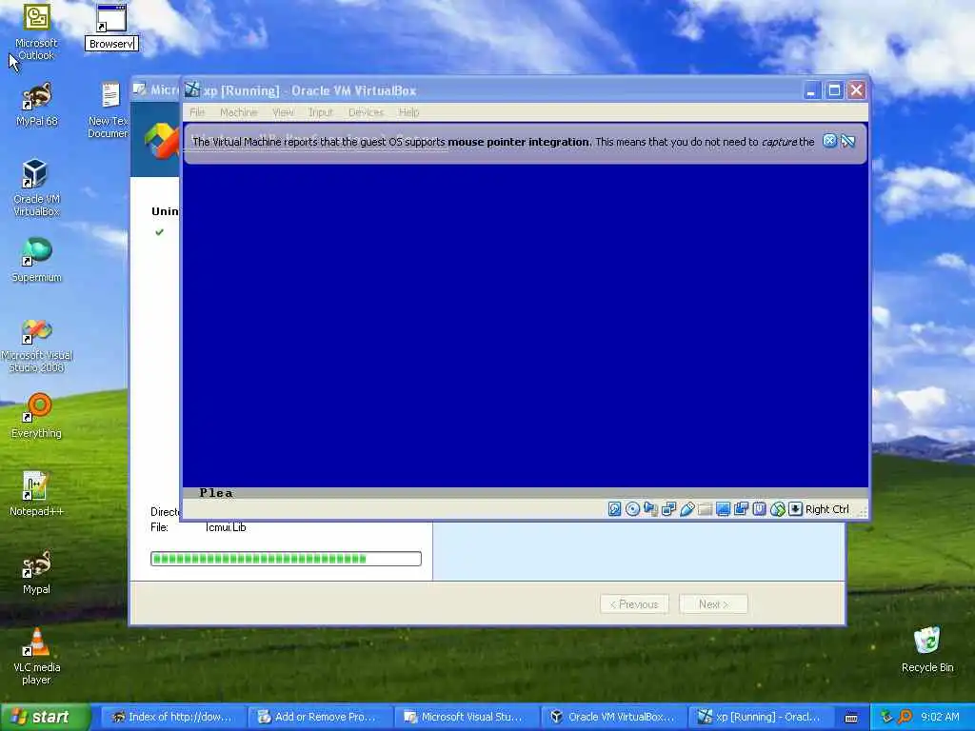The height and width of the screenshot is (731, 975).
Task: Click the network adapters indicator icon
Action: pos(669,509)
